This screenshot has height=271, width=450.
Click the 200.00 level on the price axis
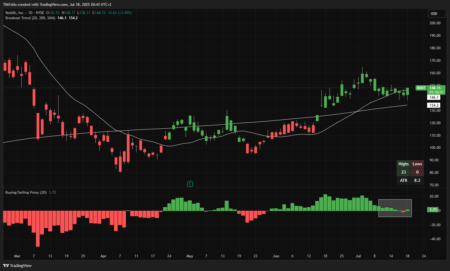pyautogui.click(x=435, y=23)
